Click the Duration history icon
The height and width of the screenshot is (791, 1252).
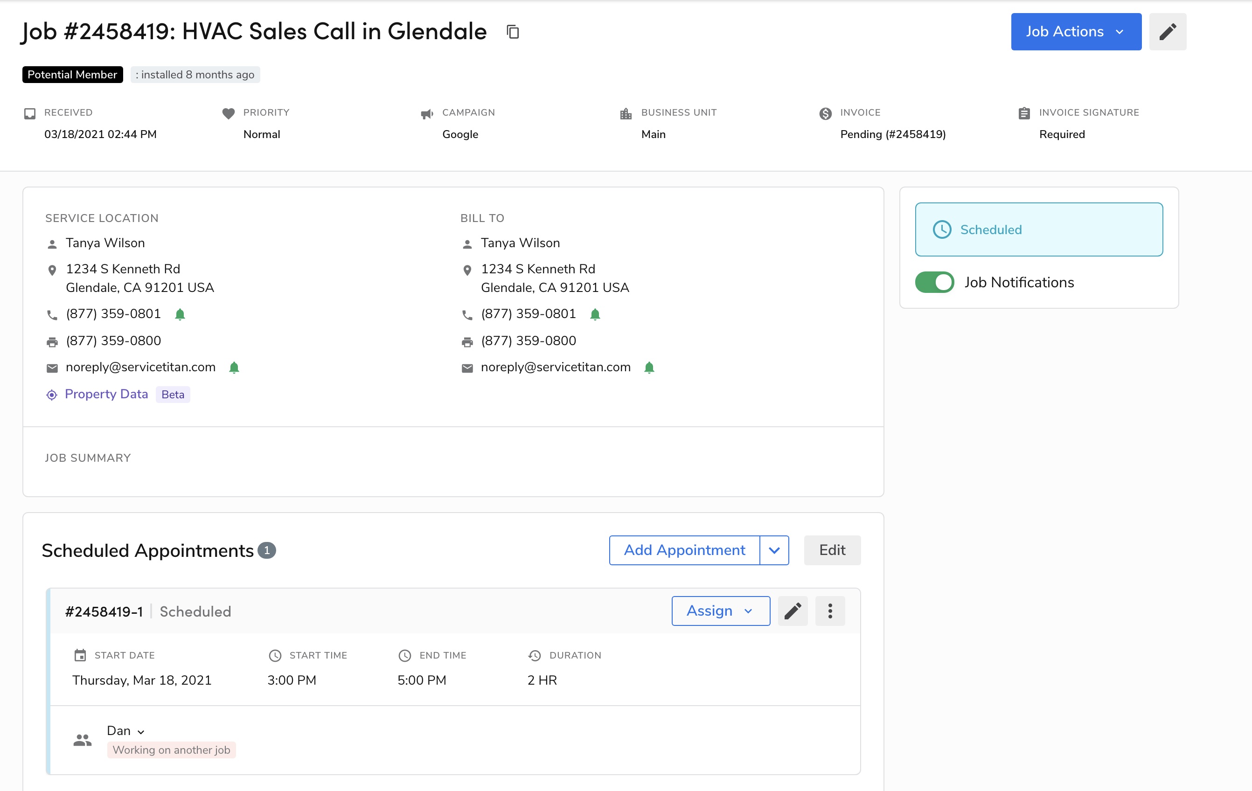[x=535, y=655]
